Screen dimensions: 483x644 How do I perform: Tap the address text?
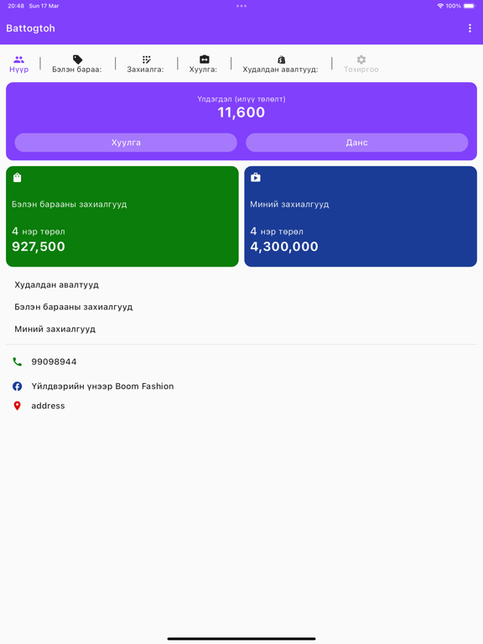48,406
